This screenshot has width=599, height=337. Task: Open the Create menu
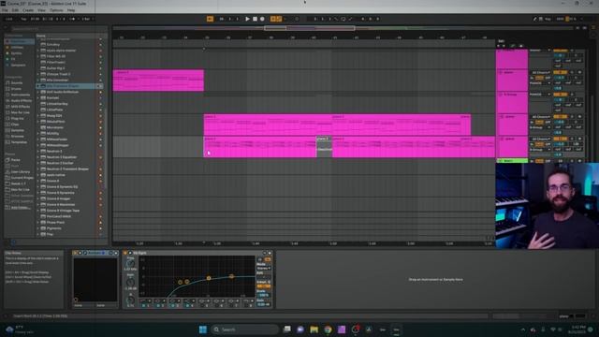point(28,10)
